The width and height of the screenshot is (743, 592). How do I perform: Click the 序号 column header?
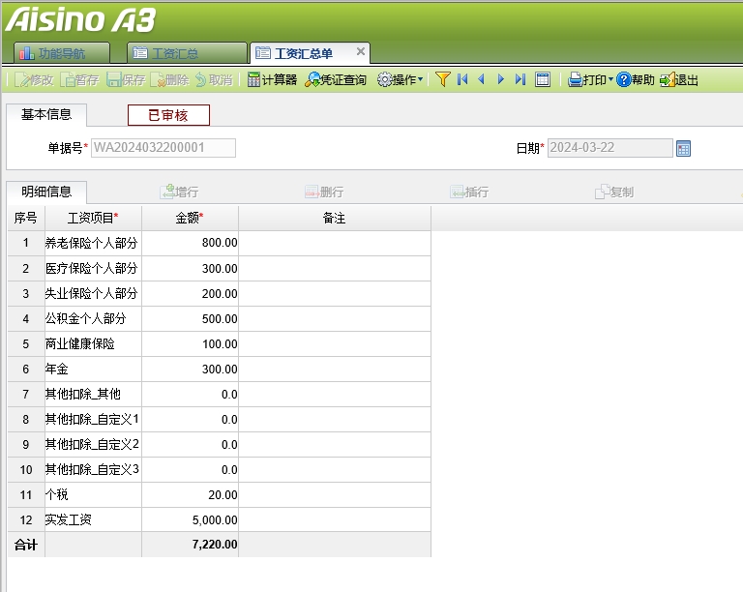tap(26, 218)
